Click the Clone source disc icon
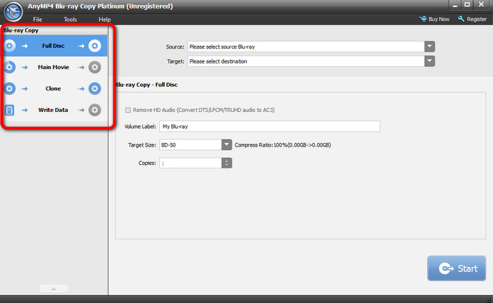Screen dimensions: 493x303 coord(9,88)
